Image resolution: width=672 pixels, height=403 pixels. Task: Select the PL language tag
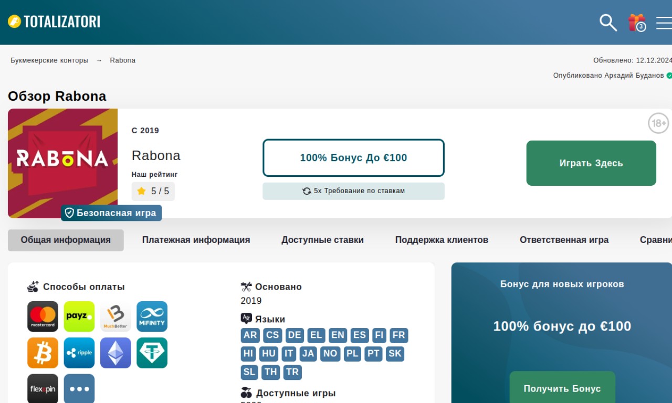point(352,354)
